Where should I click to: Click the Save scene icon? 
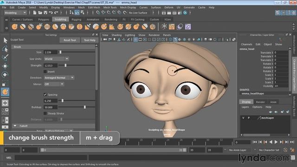[45, 13]
